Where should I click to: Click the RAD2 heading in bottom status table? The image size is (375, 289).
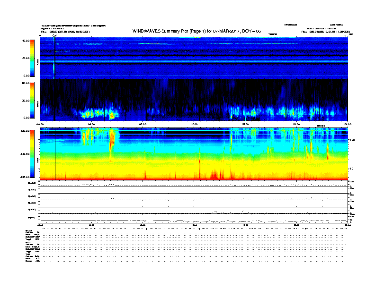coord(29,230)
